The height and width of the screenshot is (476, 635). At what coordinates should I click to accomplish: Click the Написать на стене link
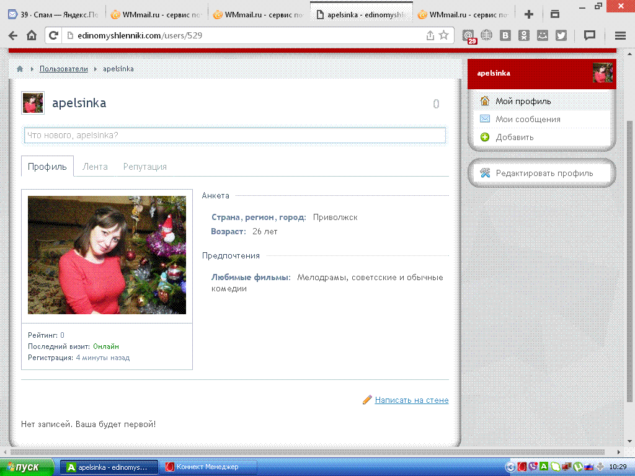coord(412,400)
